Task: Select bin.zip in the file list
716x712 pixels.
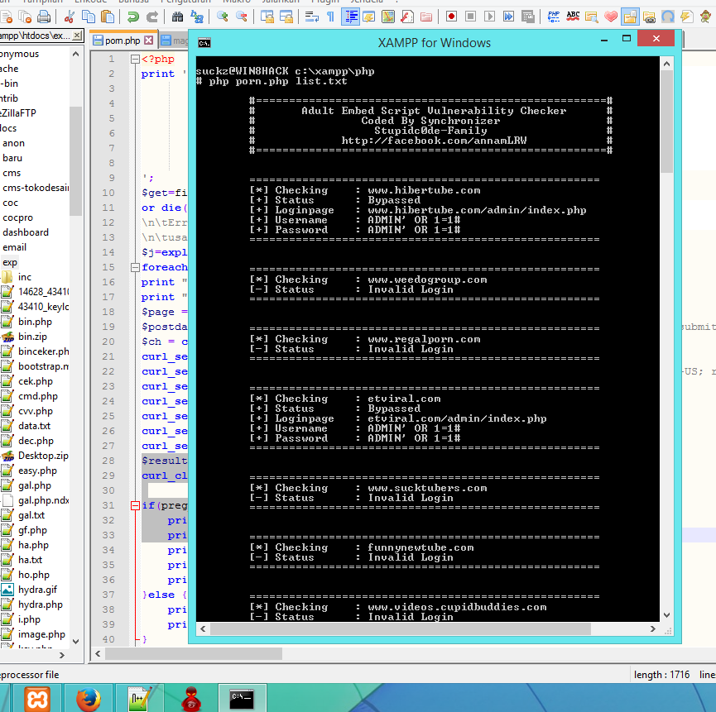Action: tap(32, 337)
